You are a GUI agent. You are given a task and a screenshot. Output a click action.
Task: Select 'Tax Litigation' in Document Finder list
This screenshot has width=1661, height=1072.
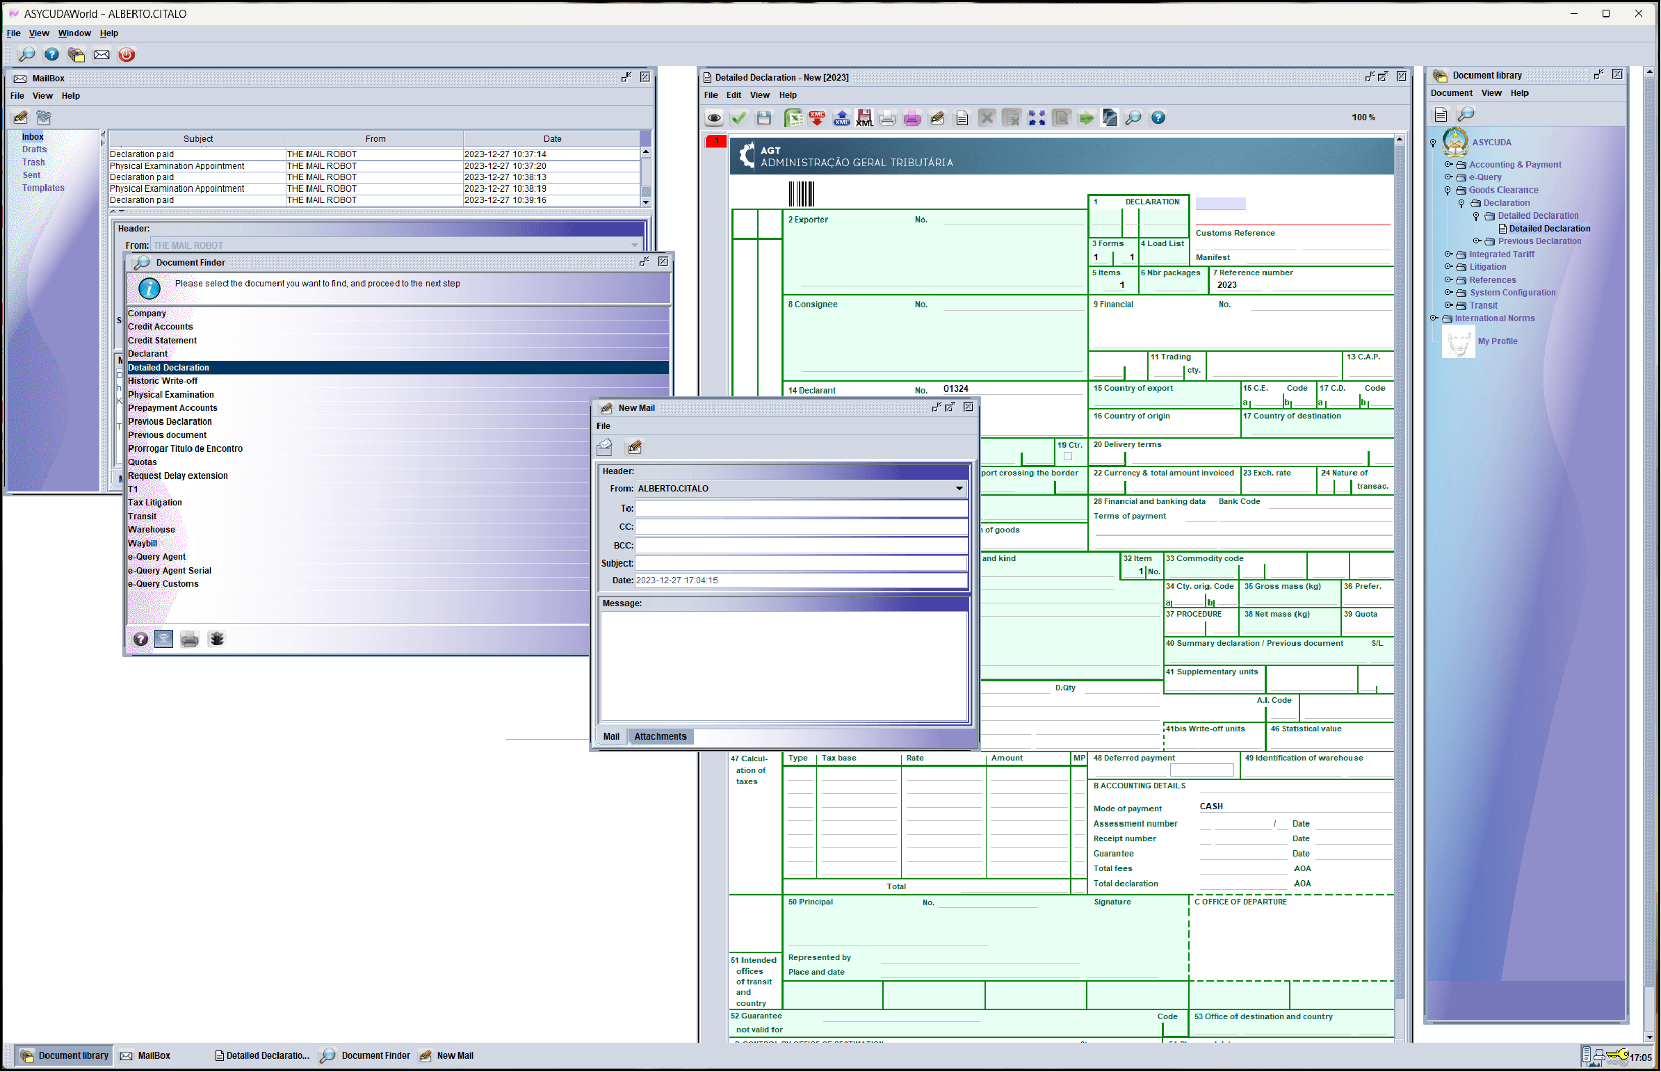tap(398, 503)
